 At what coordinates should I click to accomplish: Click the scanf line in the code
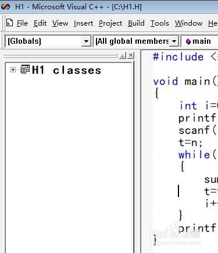(x=198, y=130)
